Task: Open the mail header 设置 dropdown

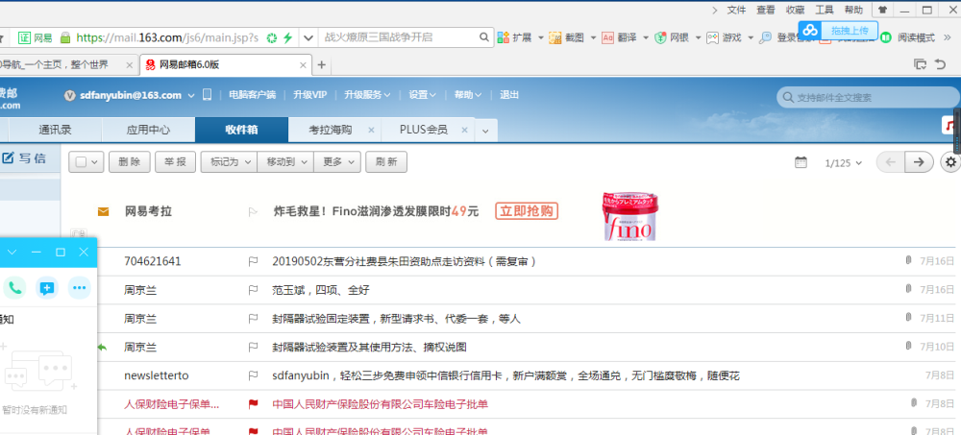Action: pyautogui.click(x=422, y=95)
